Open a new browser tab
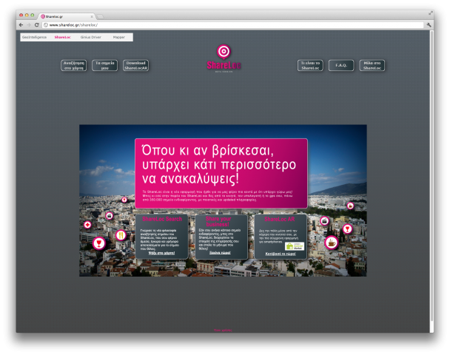 click(100, 16)
